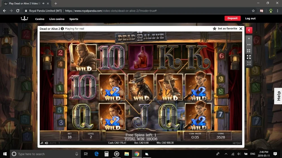Bookmark this page with the star
This screenshot has width=282, height=158.
253,11
